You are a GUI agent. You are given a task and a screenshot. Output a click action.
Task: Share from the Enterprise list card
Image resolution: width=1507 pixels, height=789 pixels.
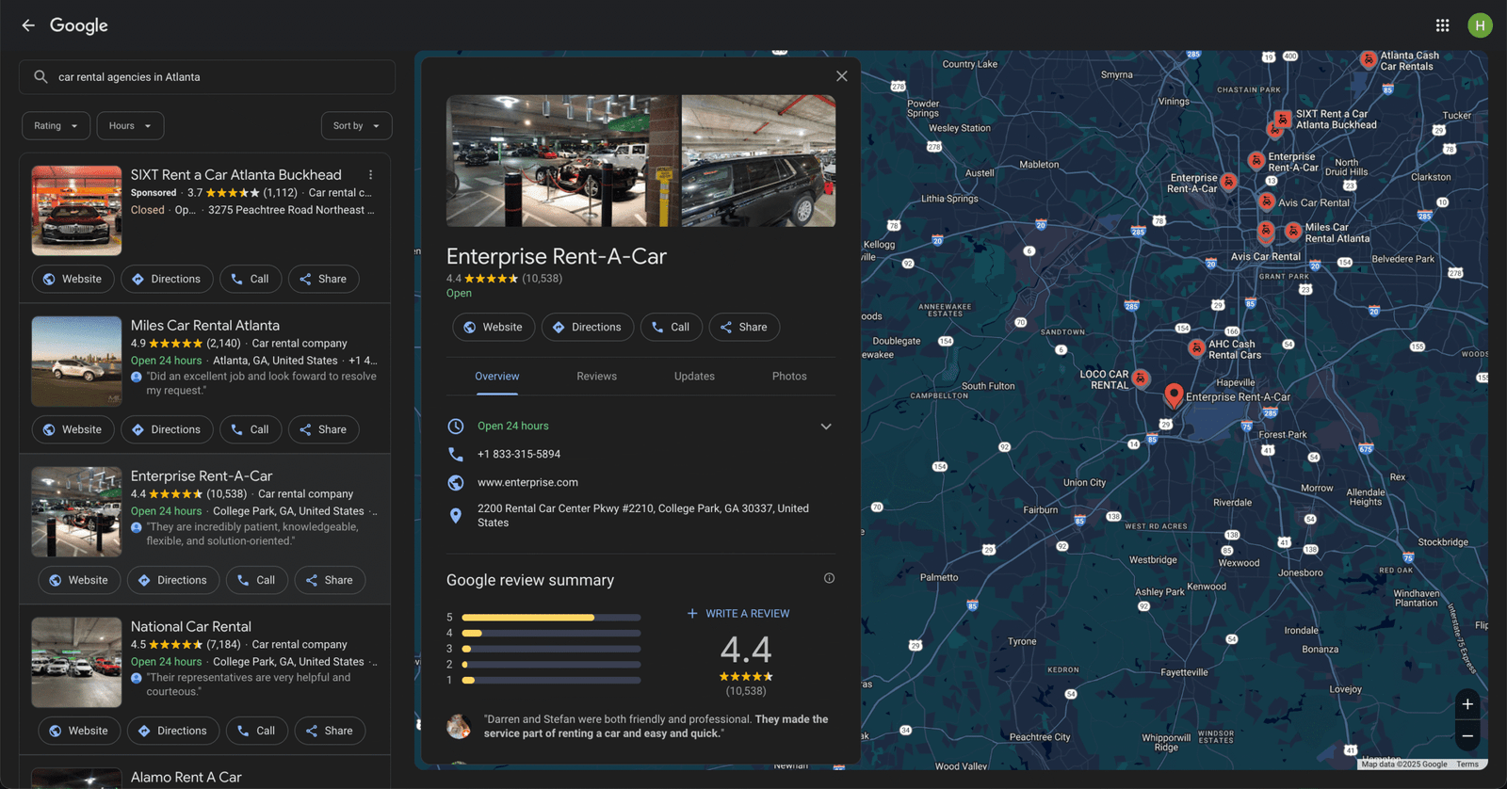(331, 580)
